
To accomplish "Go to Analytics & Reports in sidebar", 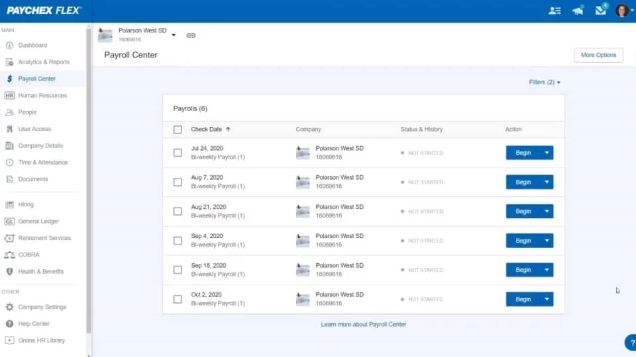I will (43, 62).
